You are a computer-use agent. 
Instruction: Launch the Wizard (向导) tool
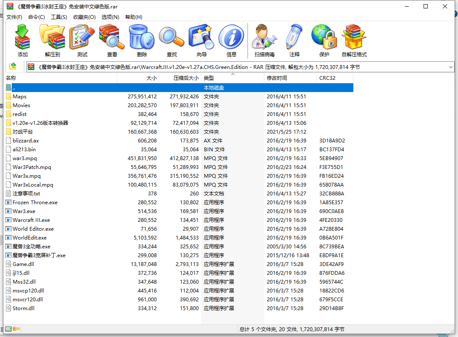201,40
